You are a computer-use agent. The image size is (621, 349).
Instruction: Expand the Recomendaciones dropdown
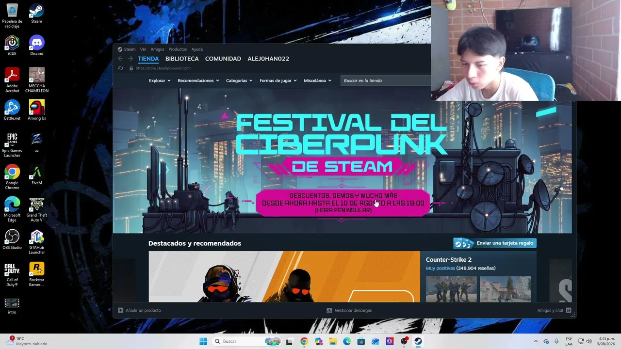point(198,80)
